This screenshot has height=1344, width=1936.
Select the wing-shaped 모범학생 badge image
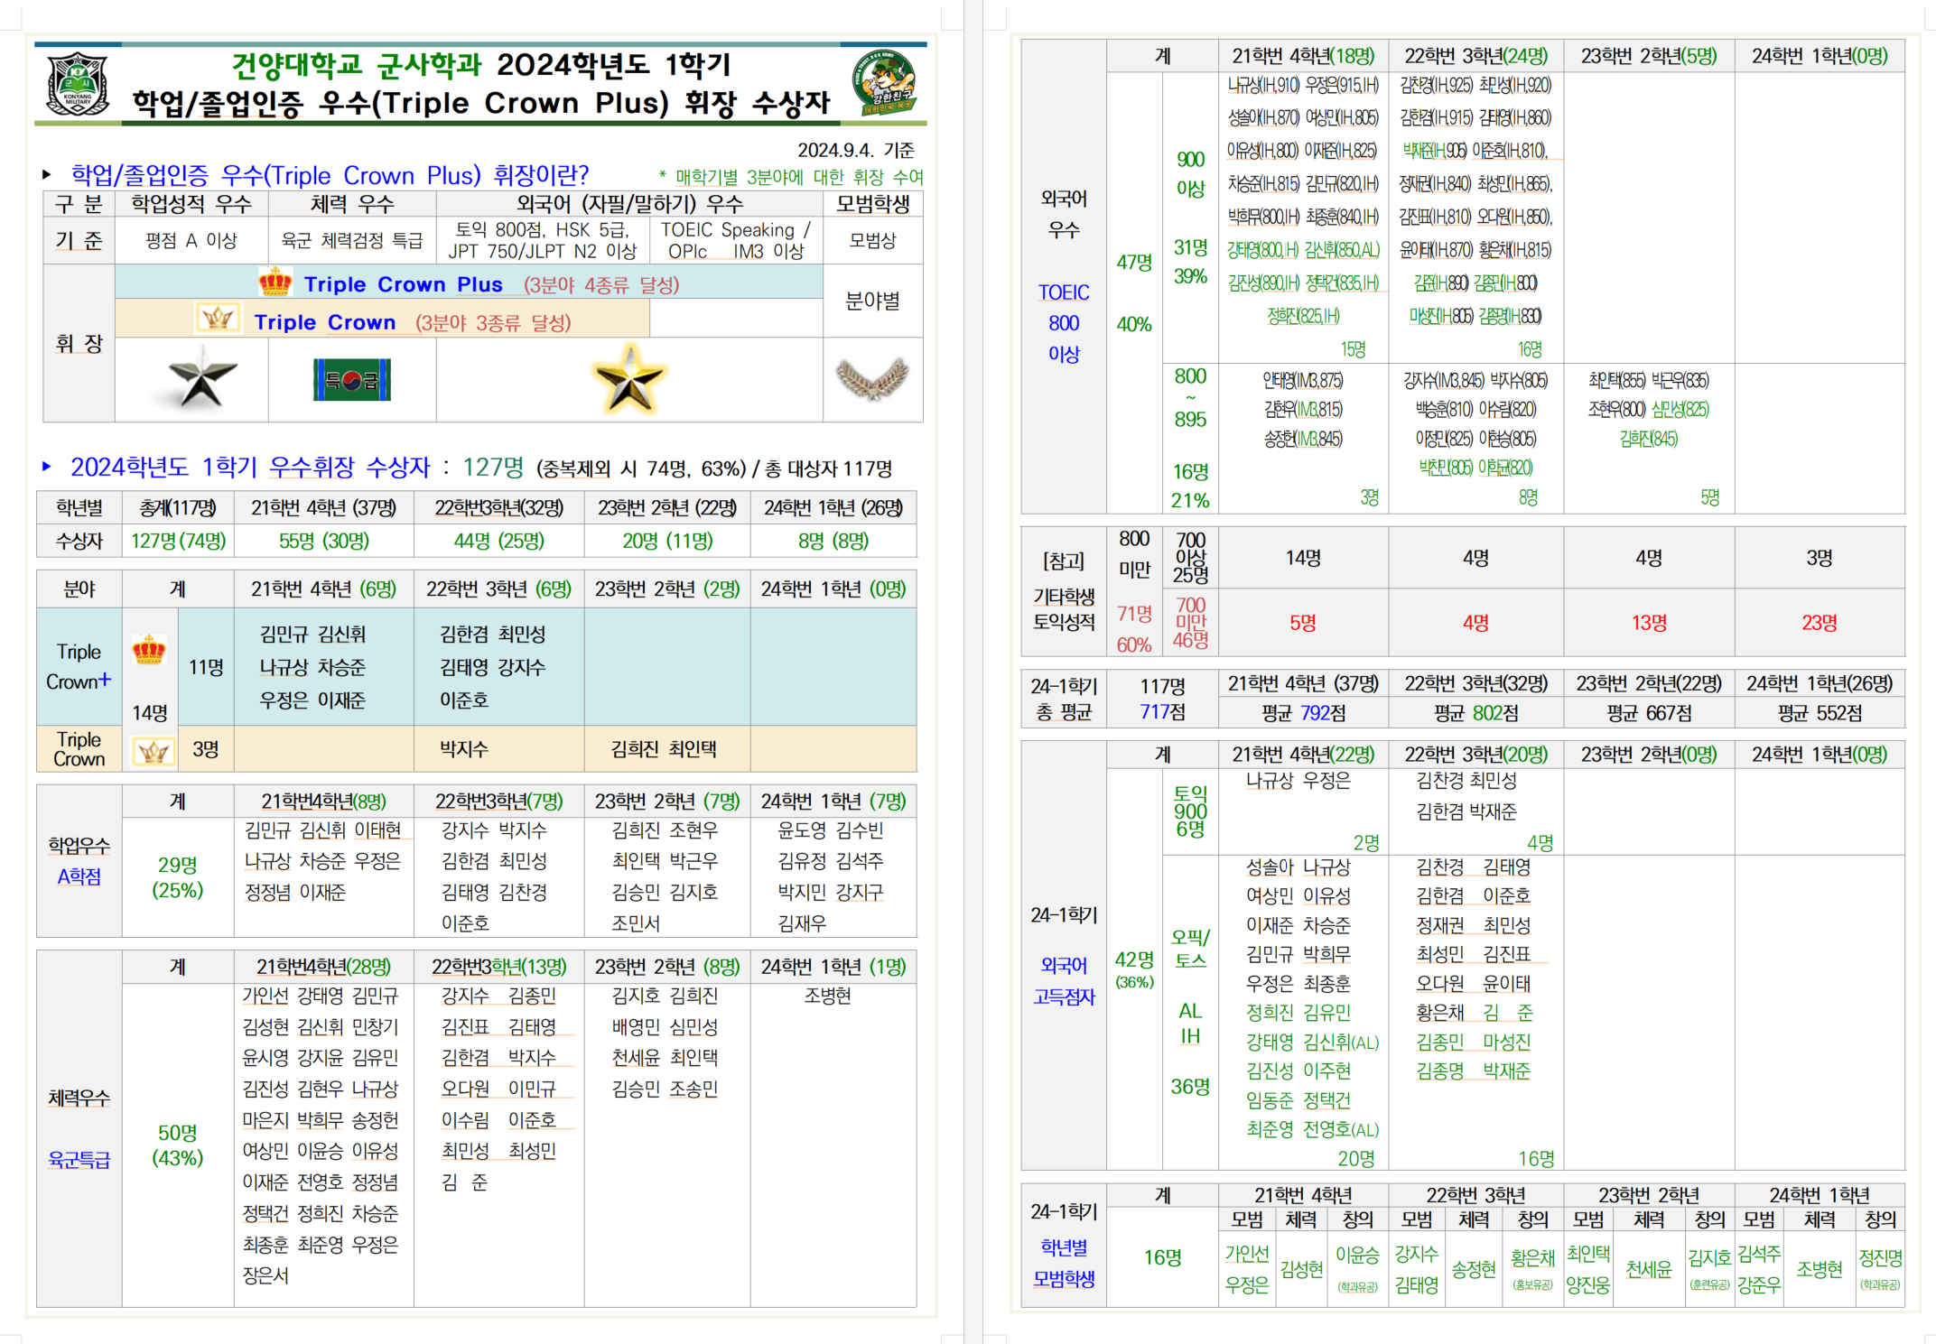click(871, 378)
